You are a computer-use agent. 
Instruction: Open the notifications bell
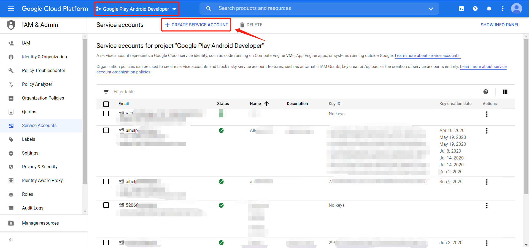489,9
